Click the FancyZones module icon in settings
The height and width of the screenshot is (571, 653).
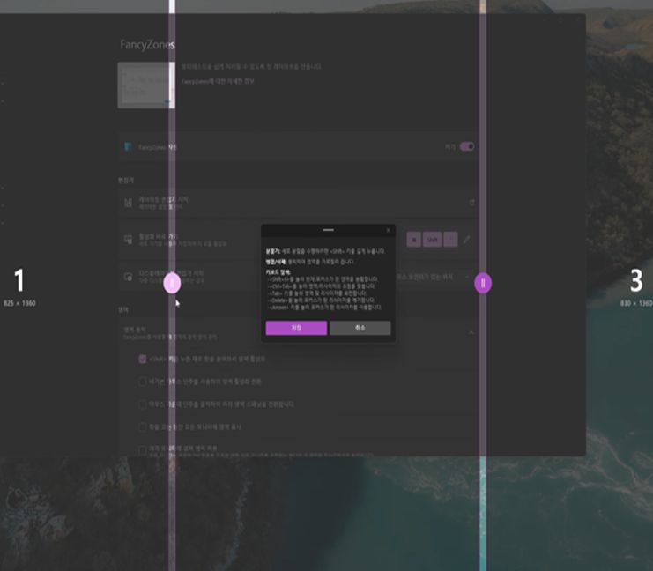[129, 146]
